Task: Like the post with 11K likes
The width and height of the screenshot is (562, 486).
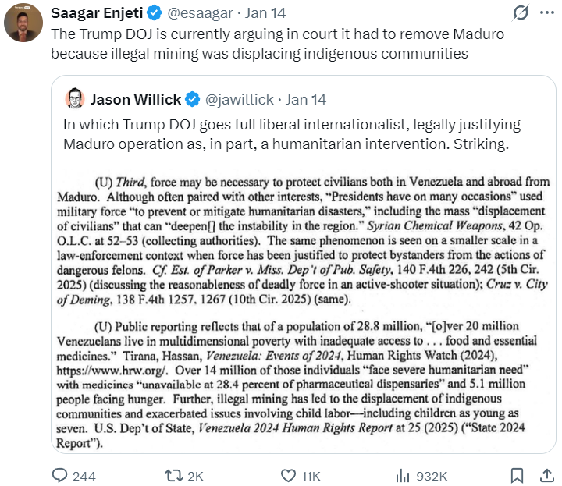Action: point(288,474)
